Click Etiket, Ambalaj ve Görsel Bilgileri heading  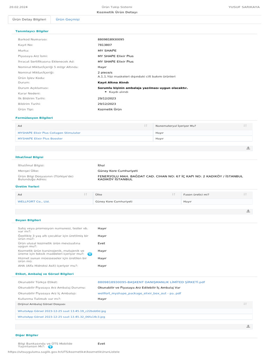click(44, 274)
